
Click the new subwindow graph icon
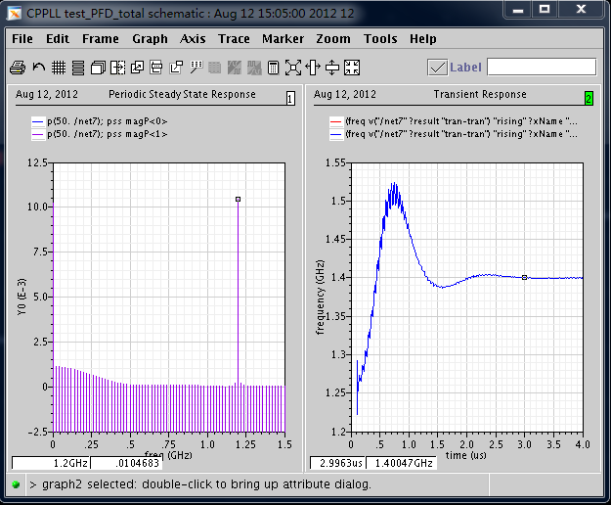tap(176, 68)
